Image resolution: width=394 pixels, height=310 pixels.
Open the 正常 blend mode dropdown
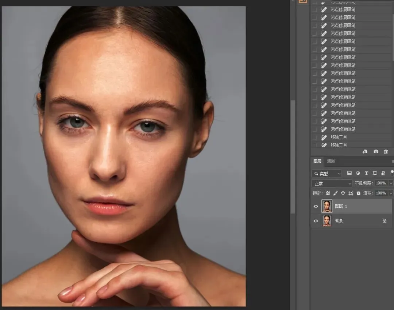(x=332, y=183)
